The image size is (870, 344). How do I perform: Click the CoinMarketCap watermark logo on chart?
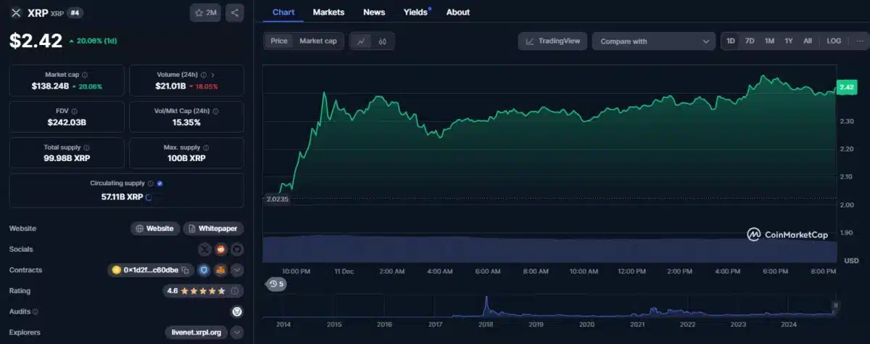tap(788, 234)
